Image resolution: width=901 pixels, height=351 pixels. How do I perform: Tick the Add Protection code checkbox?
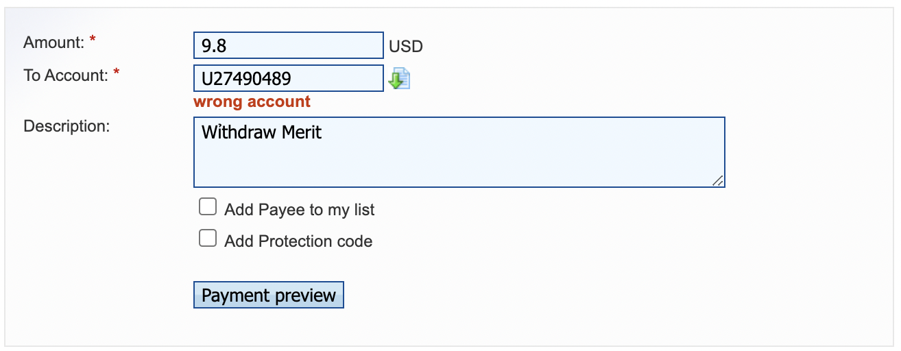pos(207,239)
